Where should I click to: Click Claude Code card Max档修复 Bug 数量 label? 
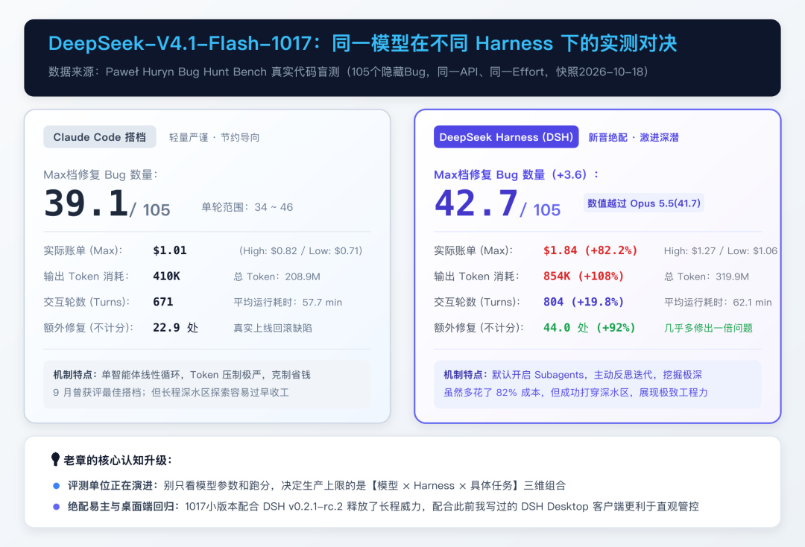101,174
